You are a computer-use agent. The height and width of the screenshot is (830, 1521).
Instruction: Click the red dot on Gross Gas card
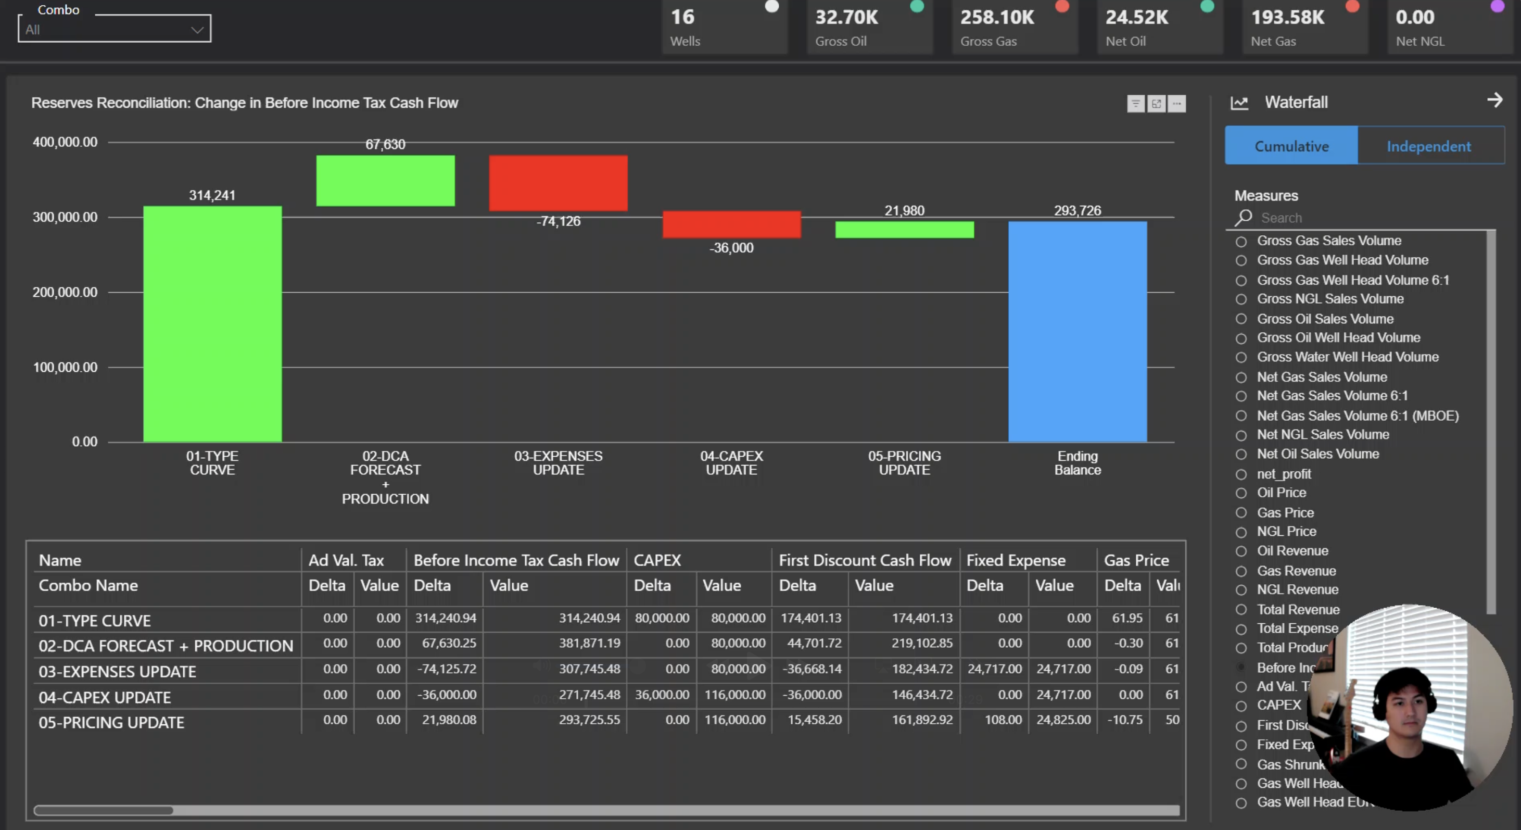point(1062,6)
